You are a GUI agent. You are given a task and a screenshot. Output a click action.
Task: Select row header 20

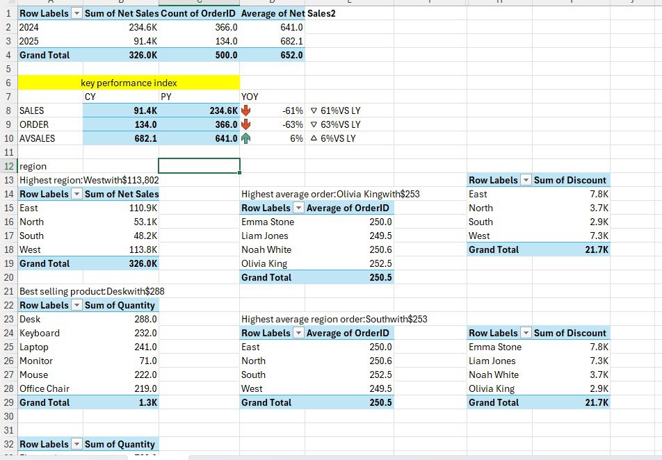pos(8,277)
